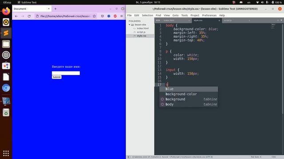Show applications grid in dock

(6, 153)
